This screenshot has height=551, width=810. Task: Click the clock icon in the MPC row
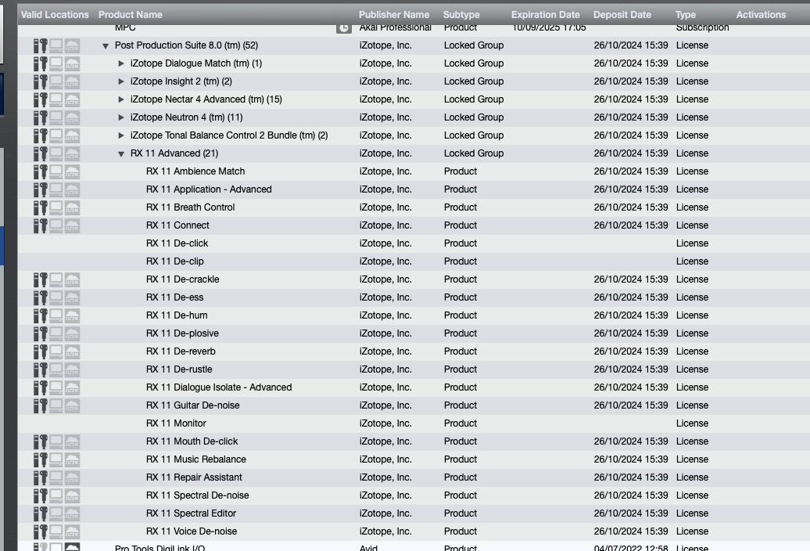coord(343,28)
